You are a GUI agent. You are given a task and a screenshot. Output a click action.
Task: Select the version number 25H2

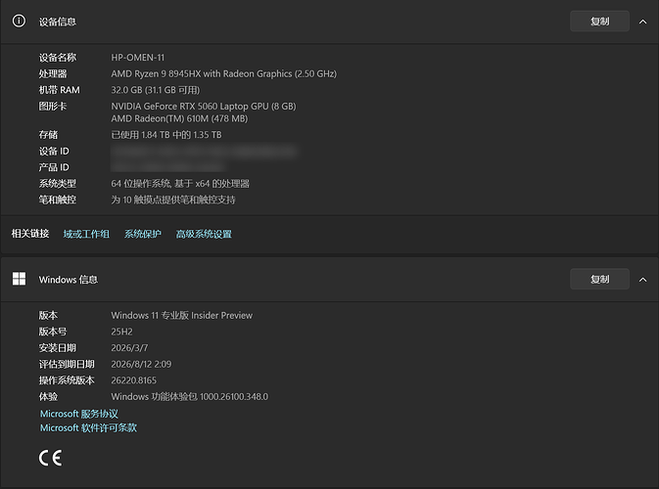click(x=121, y=332)
